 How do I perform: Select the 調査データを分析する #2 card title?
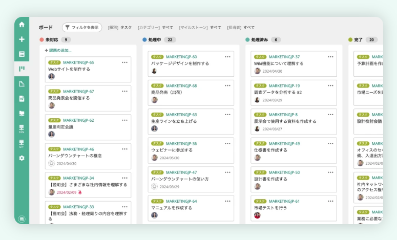(x=278, y=92)
